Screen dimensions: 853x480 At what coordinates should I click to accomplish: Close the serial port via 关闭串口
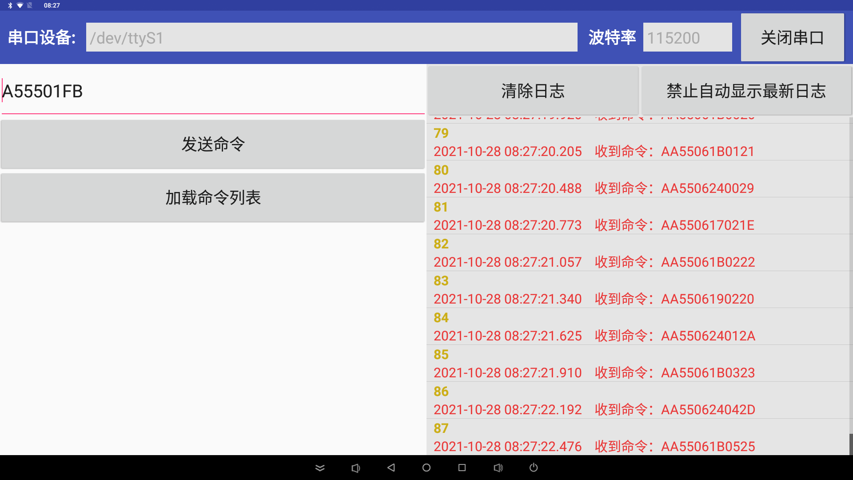(x=792, y=37)
